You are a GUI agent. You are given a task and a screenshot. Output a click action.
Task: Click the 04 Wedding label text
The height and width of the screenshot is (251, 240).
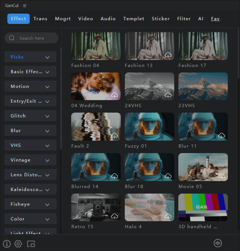87,106
